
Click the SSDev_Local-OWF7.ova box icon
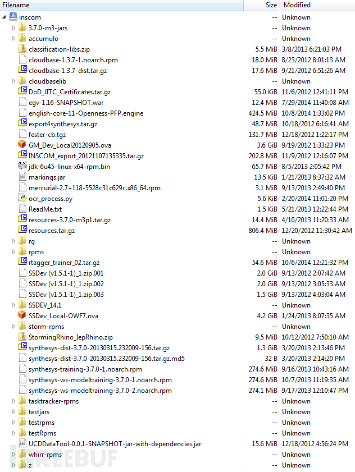tap(22, 315)
